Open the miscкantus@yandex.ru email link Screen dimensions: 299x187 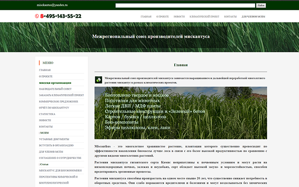[x=52, y=5]
